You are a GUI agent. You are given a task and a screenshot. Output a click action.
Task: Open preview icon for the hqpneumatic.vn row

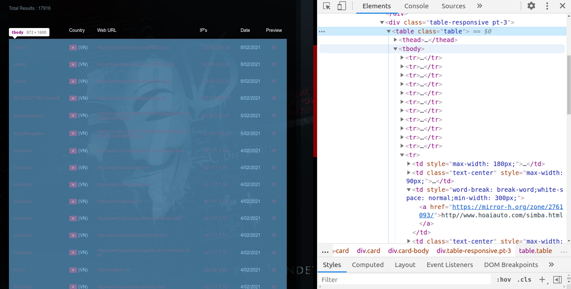pos(274,184)
